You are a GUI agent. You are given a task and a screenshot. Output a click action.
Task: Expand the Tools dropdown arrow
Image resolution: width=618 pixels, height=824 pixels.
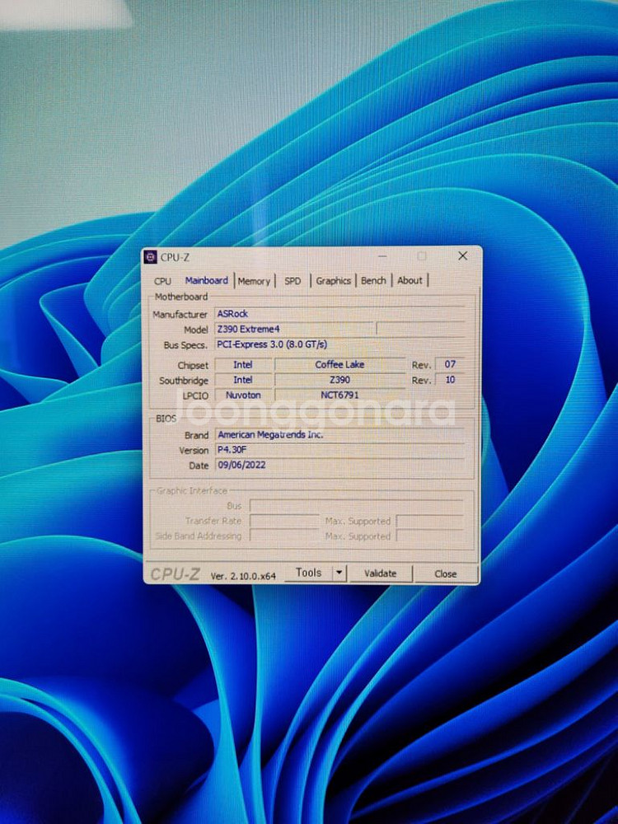(x=340, y=573)
